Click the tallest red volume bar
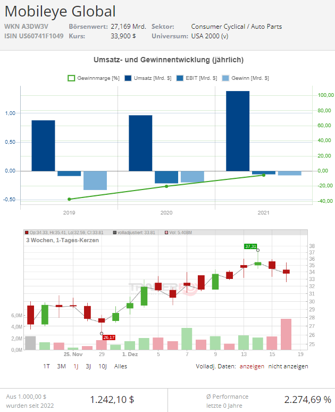This screenshot has width=335, height=412. (286, 334)
